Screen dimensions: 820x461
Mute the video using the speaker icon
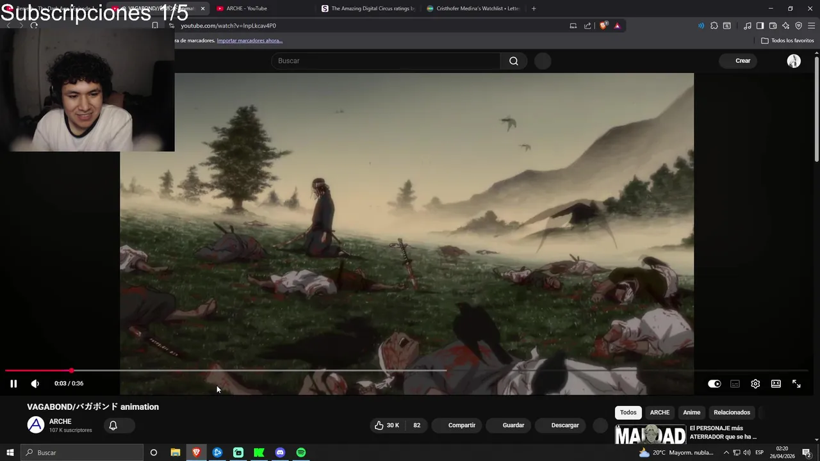35,384
